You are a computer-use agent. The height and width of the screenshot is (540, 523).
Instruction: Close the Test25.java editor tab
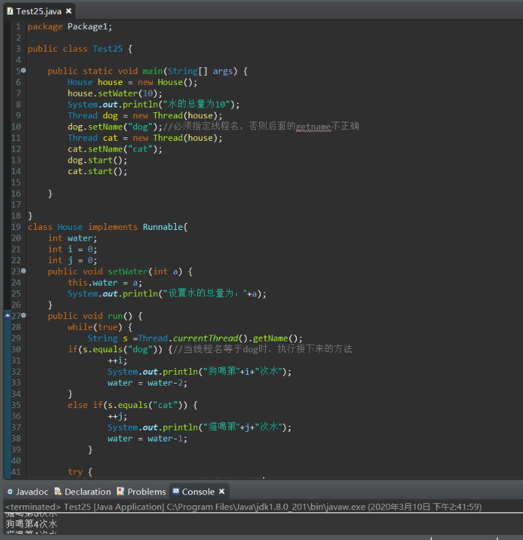69,11
